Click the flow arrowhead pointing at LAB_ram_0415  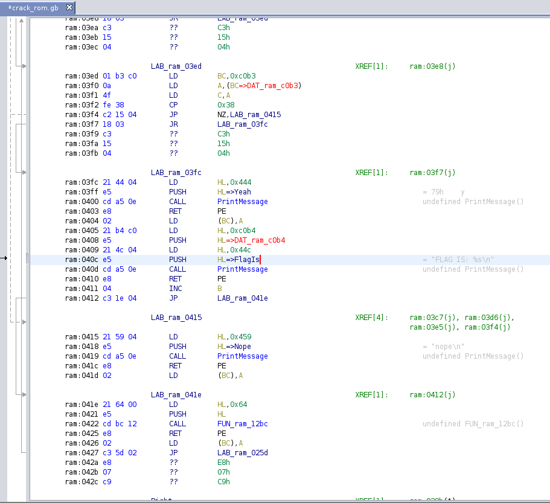(x=24, y=322)
